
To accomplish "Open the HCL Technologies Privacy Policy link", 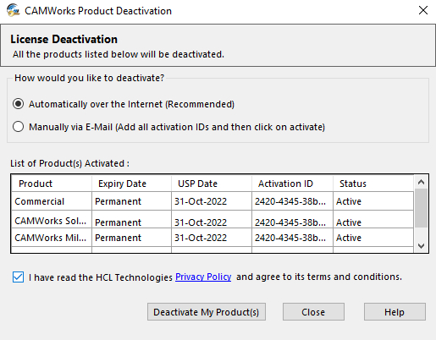I will [203, 277].
